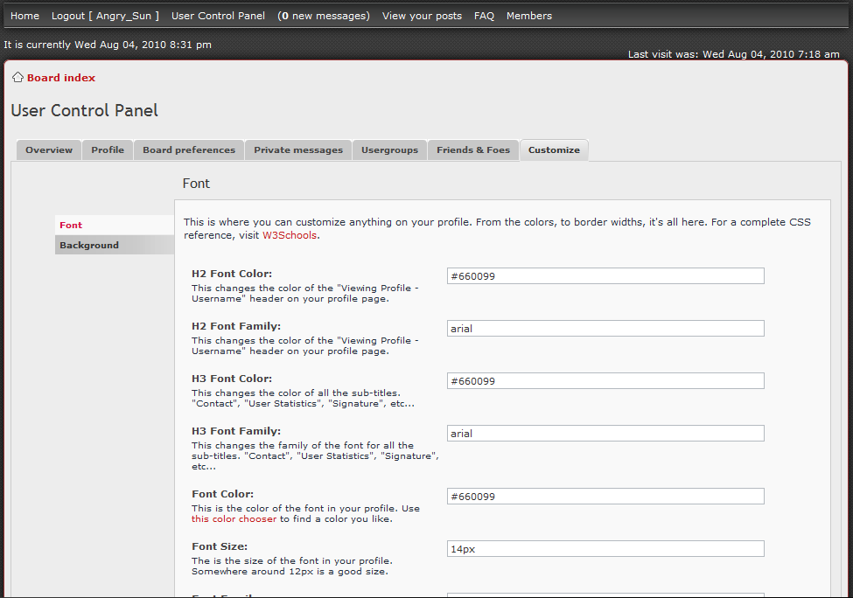The height and width of the screenshot is (598, 853).
Task: Click the Board index home icon
Action: click(17, 78)
